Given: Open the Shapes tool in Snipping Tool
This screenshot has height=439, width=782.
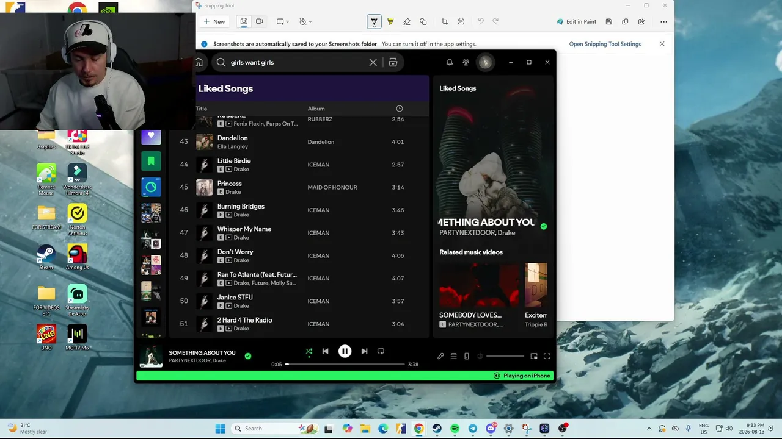Looking at the screenshot, I should click(423, 22).
